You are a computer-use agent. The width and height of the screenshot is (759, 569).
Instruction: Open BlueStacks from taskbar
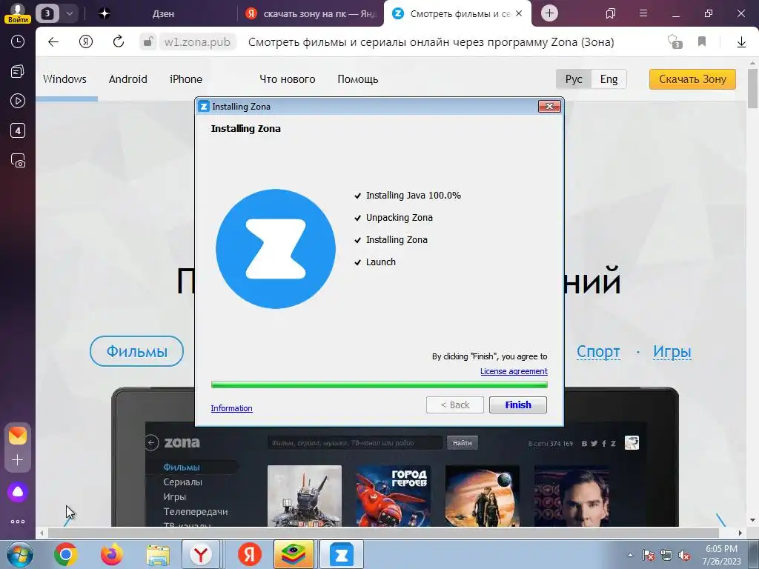(294, 554)
